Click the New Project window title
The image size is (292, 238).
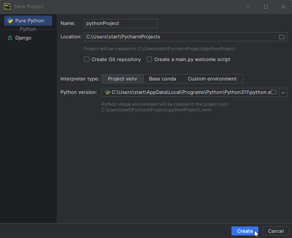(29, 6)
